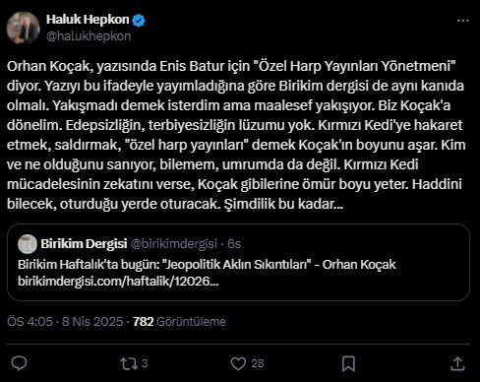Open the quoted tweet text about Jeopolitik Aklın Sıkıntıları
The height and width of the screenshot is (382, 480).
207,265
